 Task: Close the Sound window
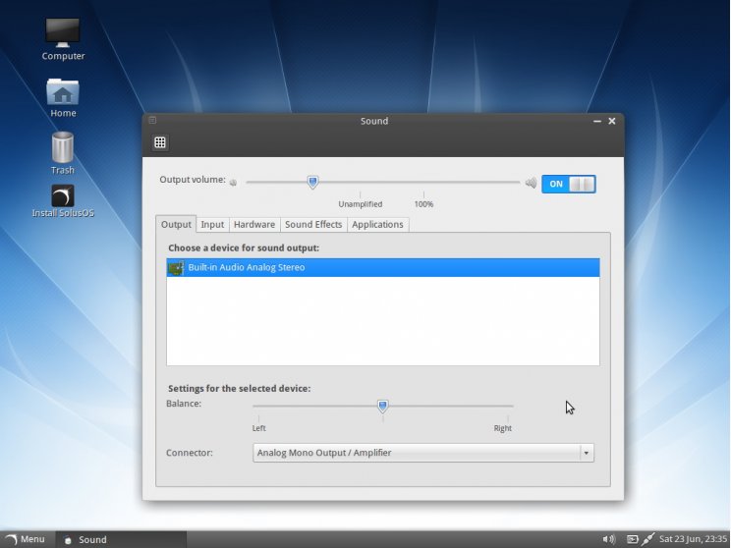[612, 121]
